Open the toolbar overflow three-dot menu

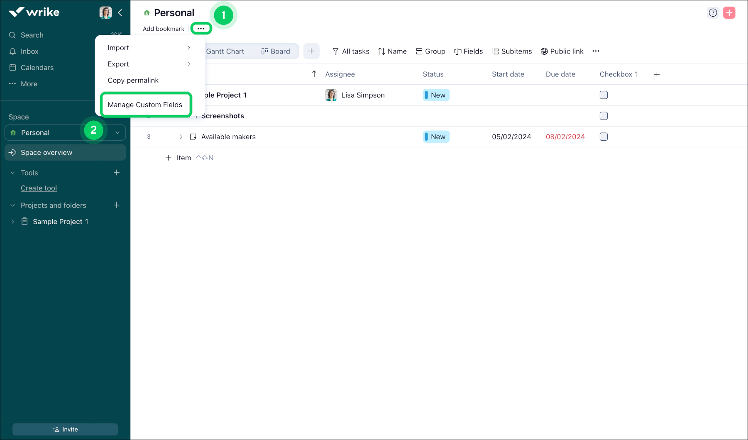tap(596, 51)
